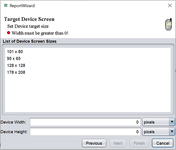Screen dimensions: 176x150
Task: Click the Device Width label
Action: 13,122
